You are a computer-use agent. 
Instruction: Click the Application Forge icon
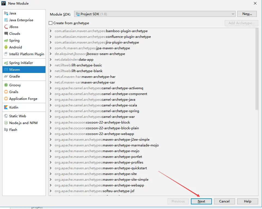tap(6, 99)
